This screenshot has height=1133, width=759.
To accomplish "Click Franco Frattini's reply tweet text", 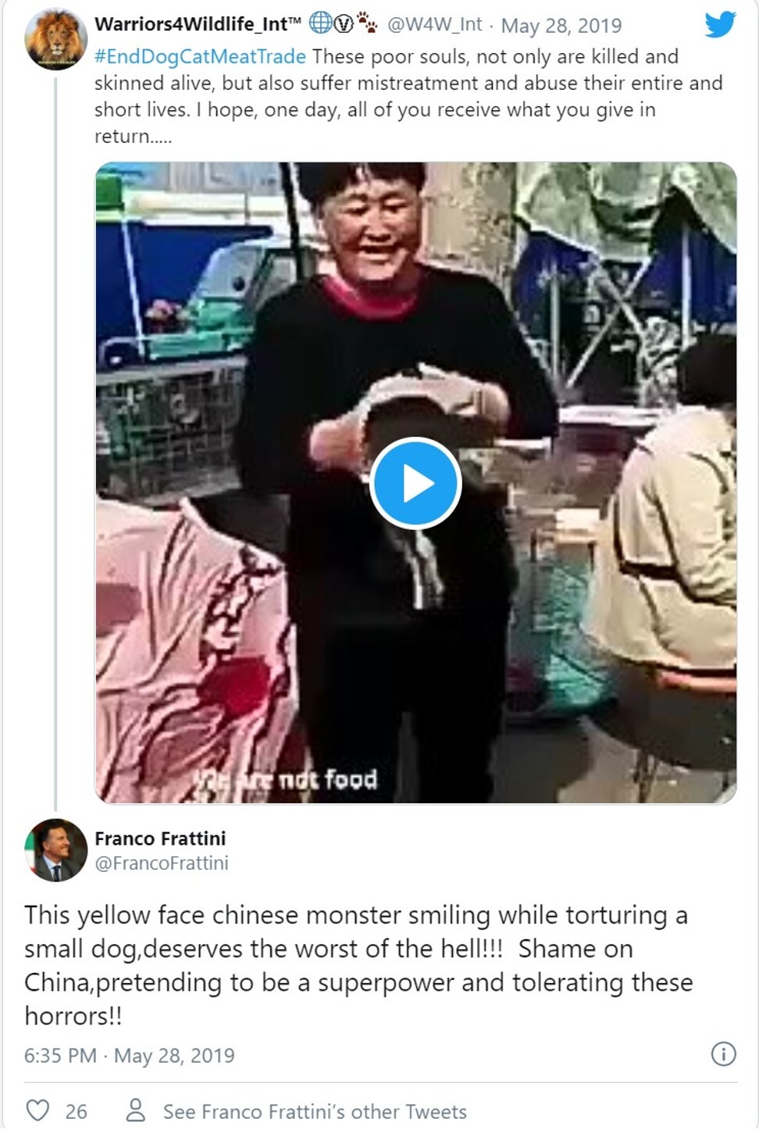I will point(358,965).
